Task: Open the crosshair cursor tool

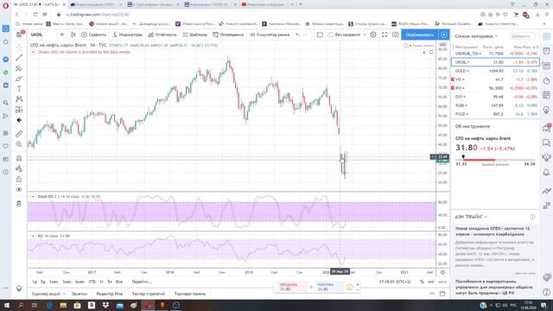Action: pos(19,47)
